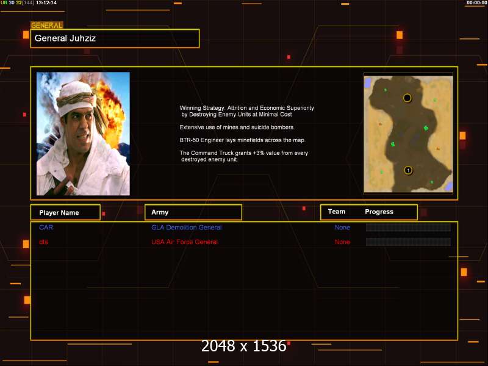This screenshot has width=488, height=366.
Task: Click the black start position marker on minimap
Action: click(x=407, y=98)
